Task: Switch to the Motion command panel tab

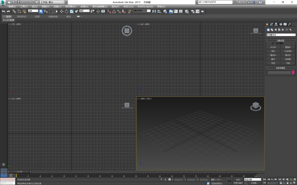Action: pos(281,24)
